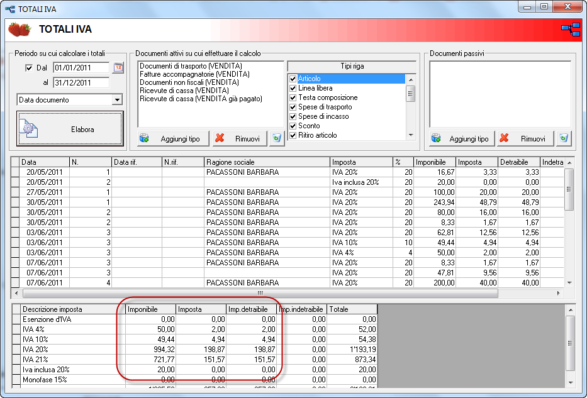Click the Descrizione imposta column header

pyautogui.click(x=72, y=309)
